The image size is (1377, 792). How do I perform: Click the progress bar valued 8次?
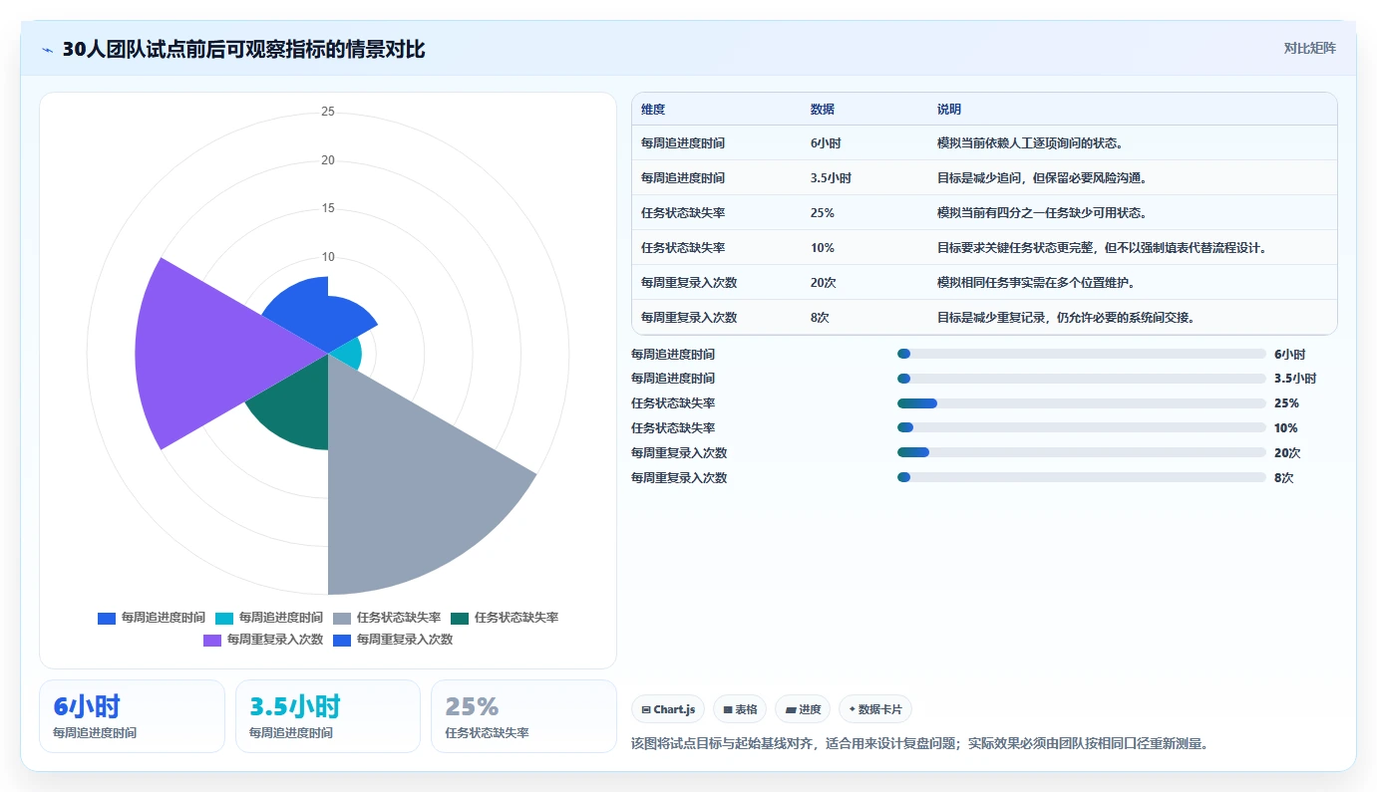[1082, 478]
